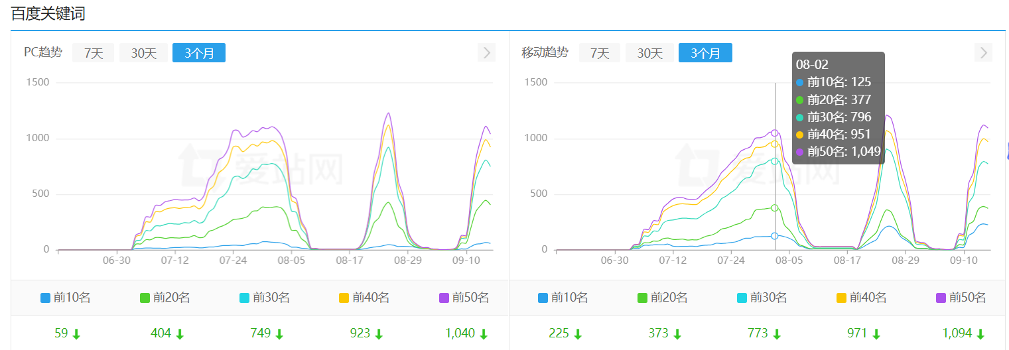
Task: Click down arrow next to PC value 59
Action: point(76,334)
